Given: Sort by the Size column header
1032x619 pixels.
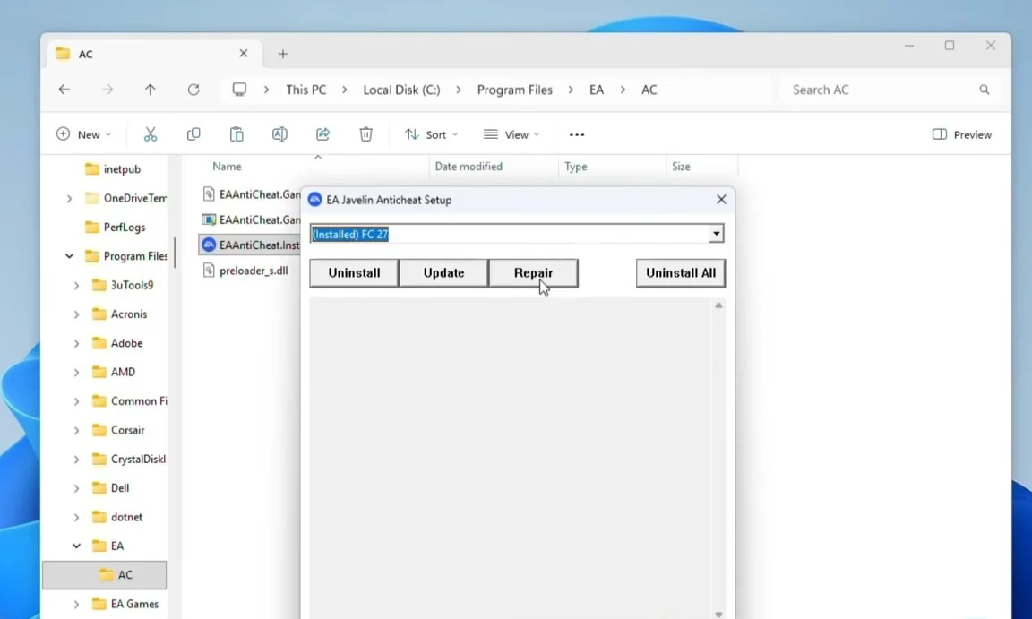Looking at the screenshot, I should click(x=681, y=167).
